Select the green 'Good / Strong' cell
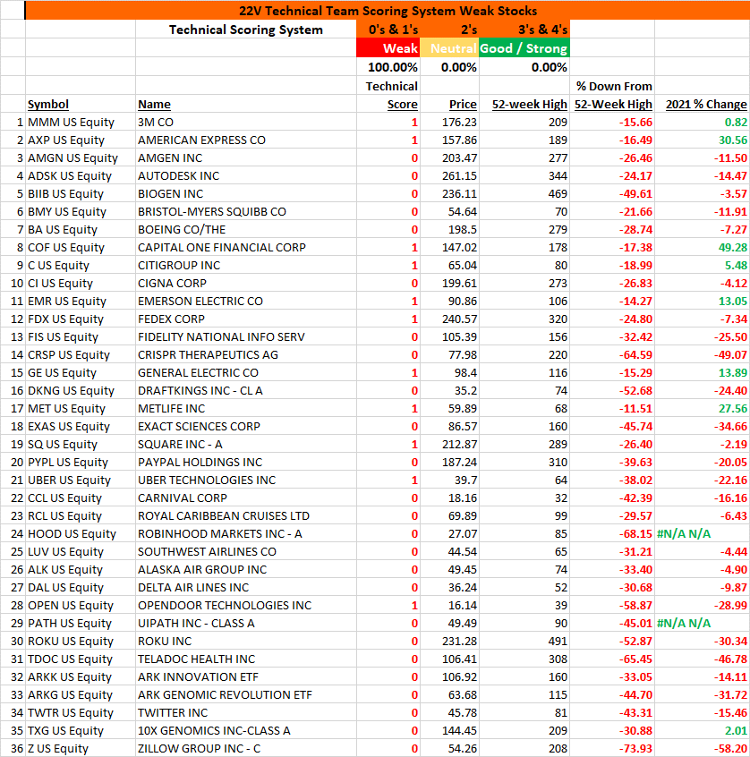 524,48
